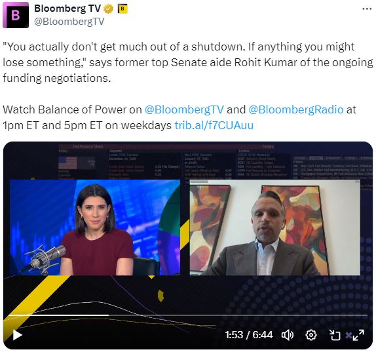Seek along the video progress bar

click(x=188, y=315)
